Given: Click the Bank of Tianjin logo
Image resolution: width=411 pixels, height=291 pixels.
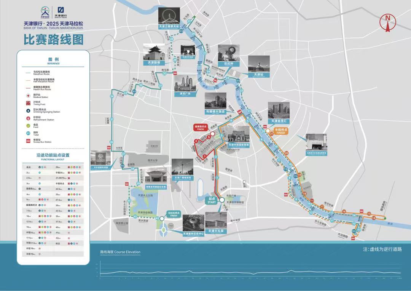Looking at the screenshot, I should [61, 12].
